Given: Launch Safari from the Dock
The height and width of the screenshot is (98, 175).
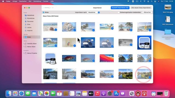Looking at the screenshot, I should coord(21,93).
